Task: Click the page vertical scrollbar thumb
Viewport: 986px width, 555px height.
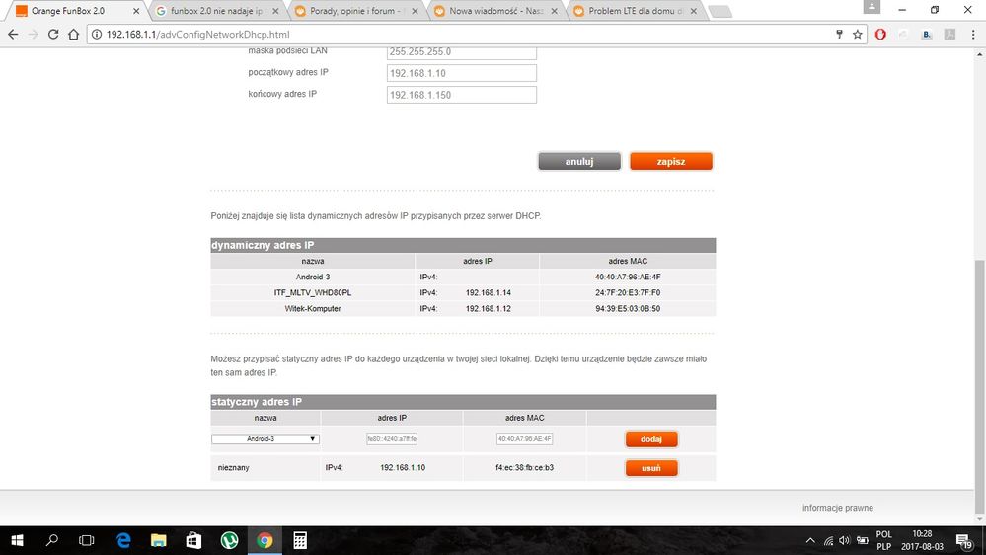Action: tap(980, 385)
